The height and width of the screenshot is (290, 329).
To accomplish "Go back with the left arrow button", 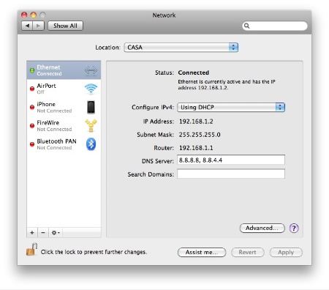I will tap(27, 26).
